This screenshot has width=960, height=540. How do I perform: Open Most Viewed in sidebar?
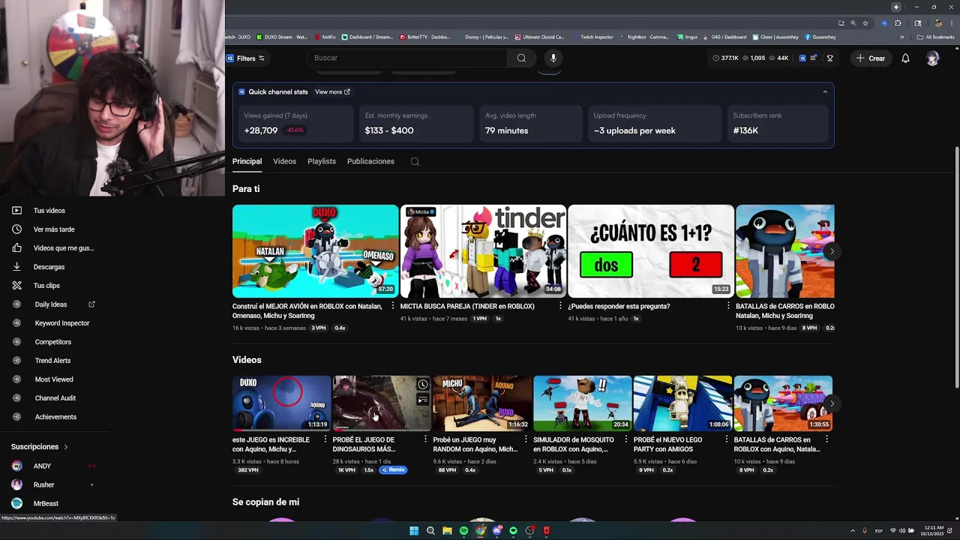tap(54, 379)
